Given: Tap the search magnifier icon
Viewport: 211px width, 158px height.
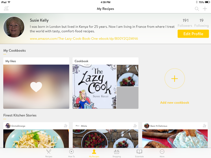Looking at the screenshot, I should pyautogui.click(x=197, y=9).
